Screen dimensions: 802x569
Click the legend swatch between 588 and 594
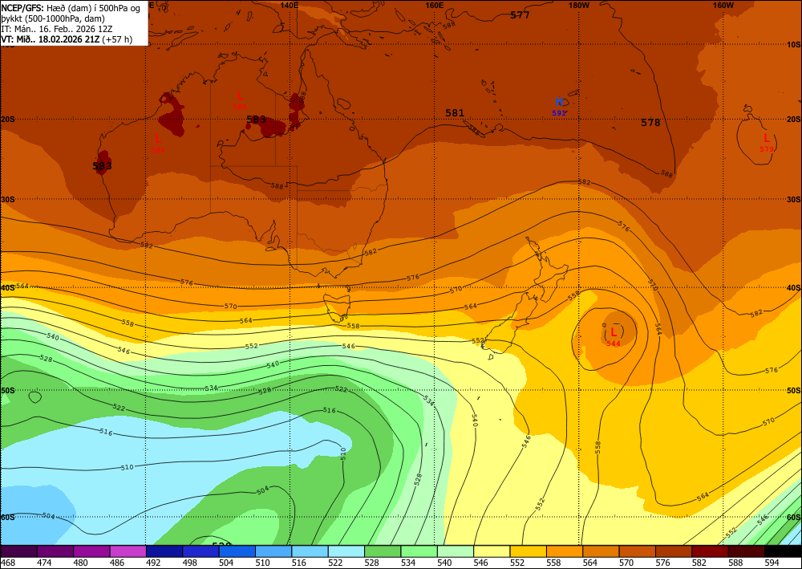745,551
